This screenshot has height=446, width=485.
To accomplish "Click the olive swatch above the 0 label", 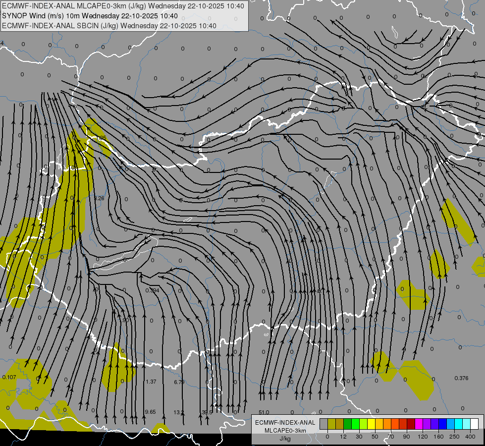I will tap(332, 424).
